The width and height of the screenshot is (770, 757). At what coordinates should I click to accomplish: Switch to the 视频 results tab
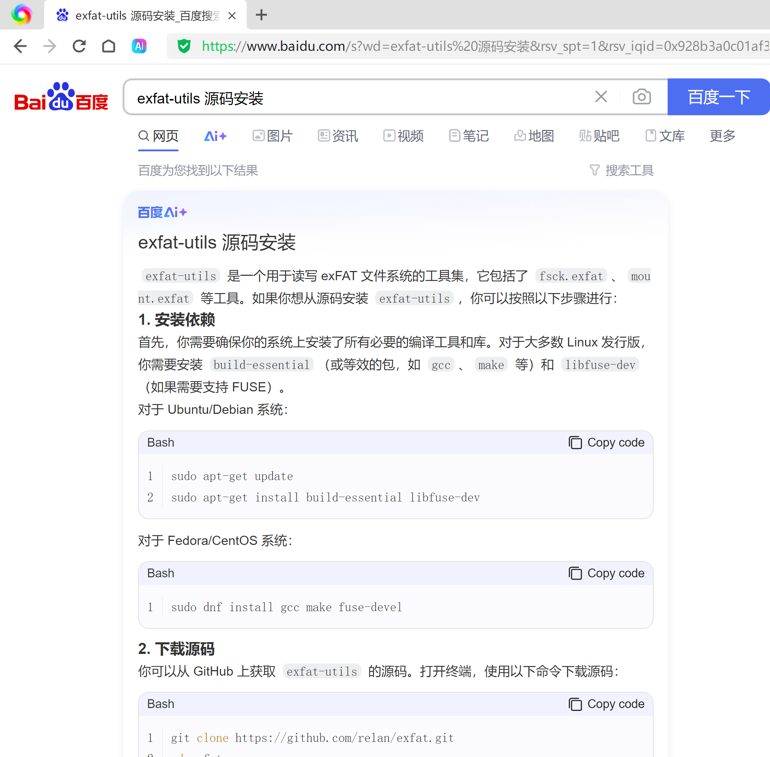click(x=403, y=136)
